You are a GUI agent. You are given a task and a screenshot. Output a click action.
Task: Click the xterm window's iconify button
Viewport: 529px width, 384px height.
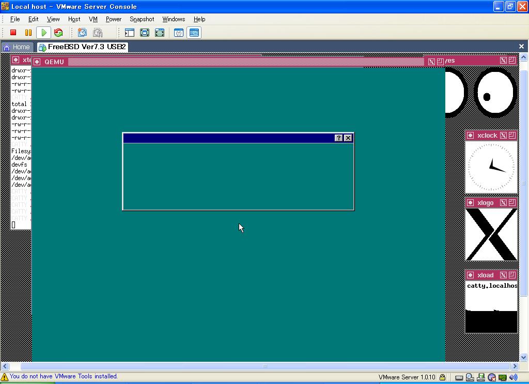click(x=16, y=60)
